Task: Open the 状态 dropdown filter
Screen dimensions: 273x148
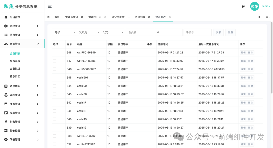Action: (x=112, y=32)
